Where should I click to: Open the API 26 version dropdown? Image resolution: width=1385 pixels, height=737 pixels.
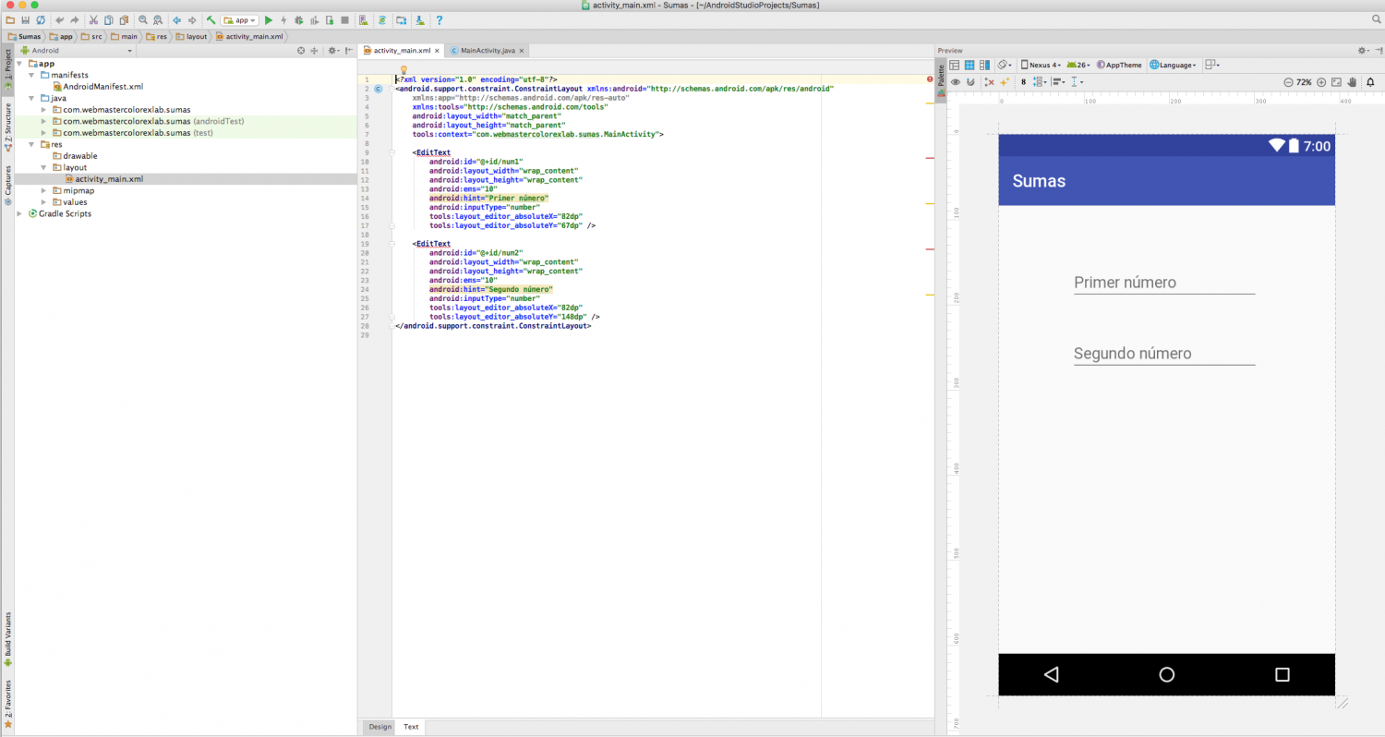pos(1078,65)
